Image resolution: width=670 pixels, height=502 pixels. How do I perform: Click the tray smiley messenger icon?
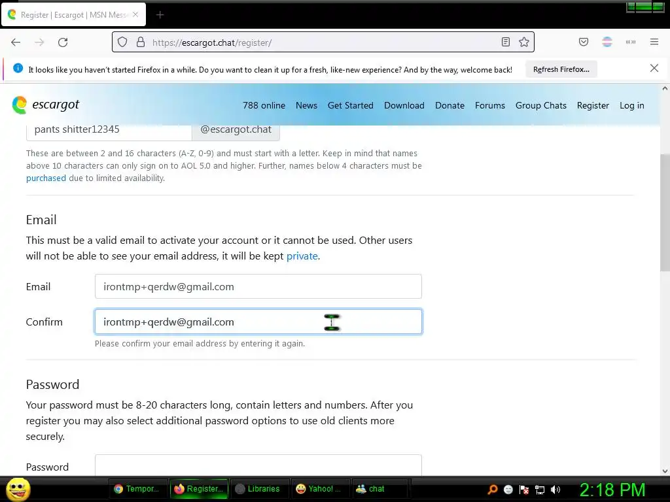click(x=508, y=489)
